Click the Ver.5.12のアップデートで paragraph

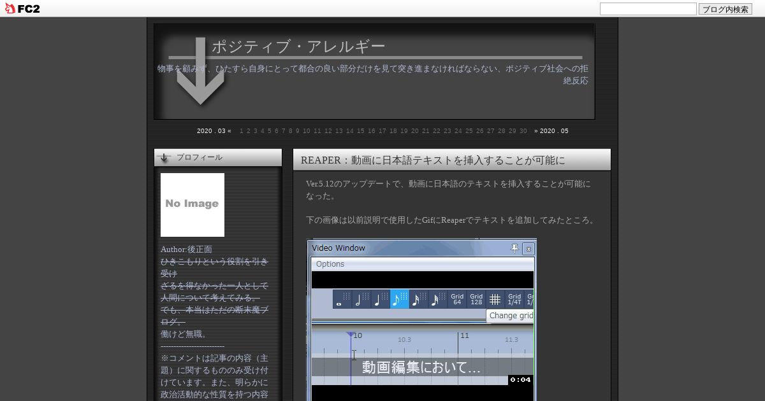(448, 190)
